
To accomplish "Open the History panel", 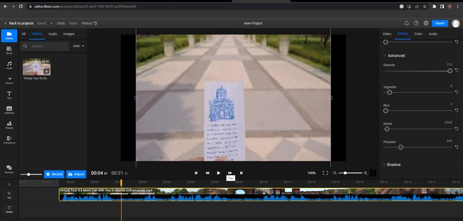I will [89, 23].
